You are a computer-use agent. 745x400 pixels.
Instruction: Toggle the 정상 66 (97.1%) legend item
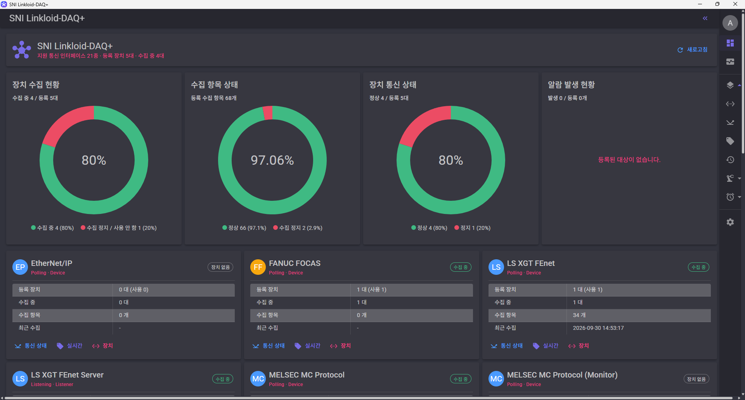(244, 228)
